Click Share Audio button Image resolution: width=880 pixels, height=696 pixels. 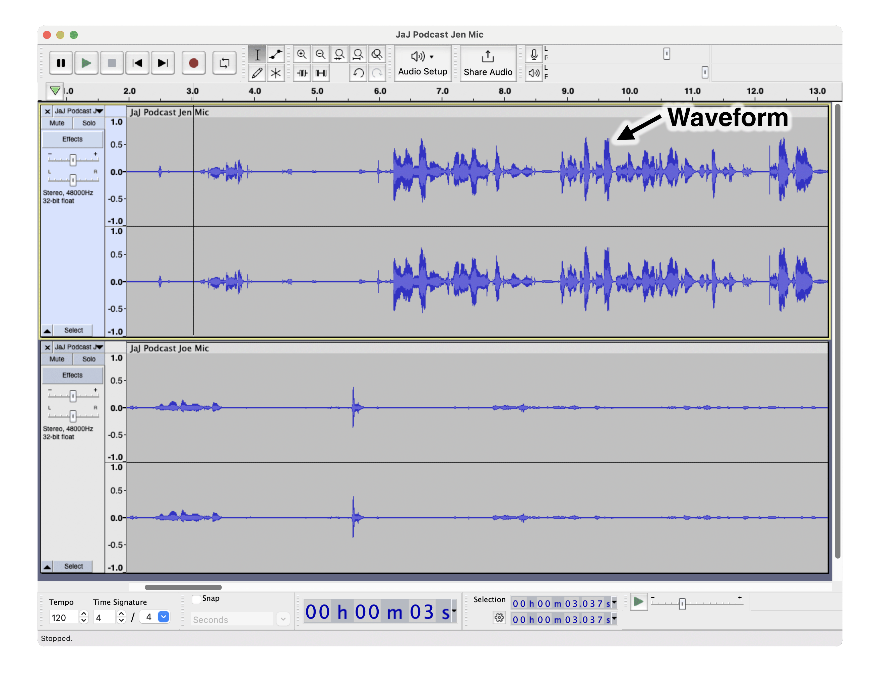click(488, 63)
